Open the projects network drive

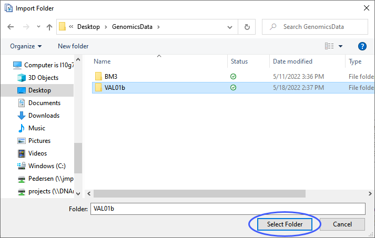tap(45, 191)
